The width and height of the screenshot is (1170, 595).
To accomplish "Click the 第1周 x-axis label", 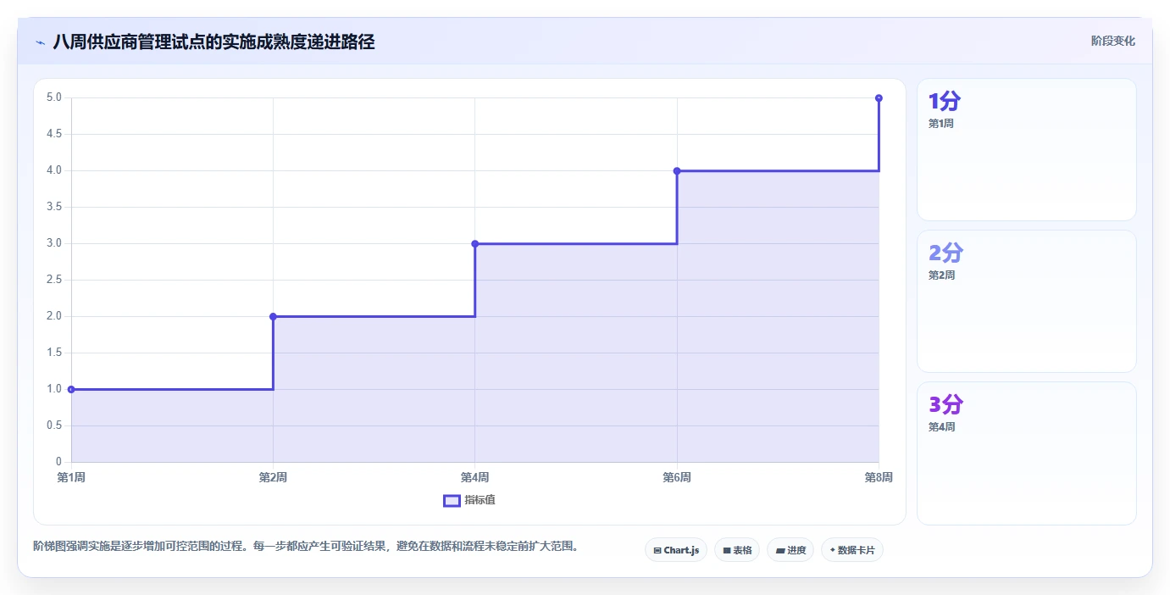I will tap(71, 478).
